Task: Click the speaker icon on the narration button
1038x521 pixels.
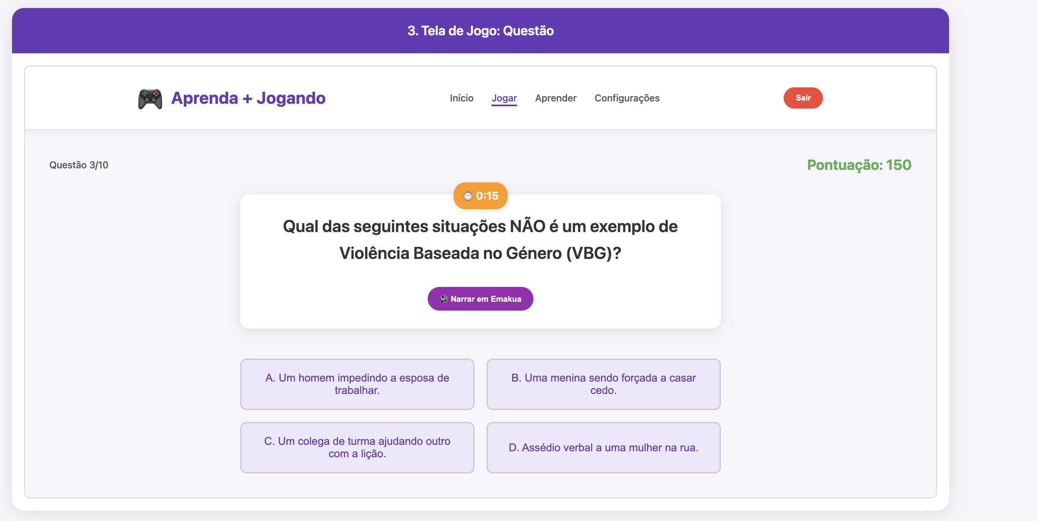Action: click(x=445, y=299)
